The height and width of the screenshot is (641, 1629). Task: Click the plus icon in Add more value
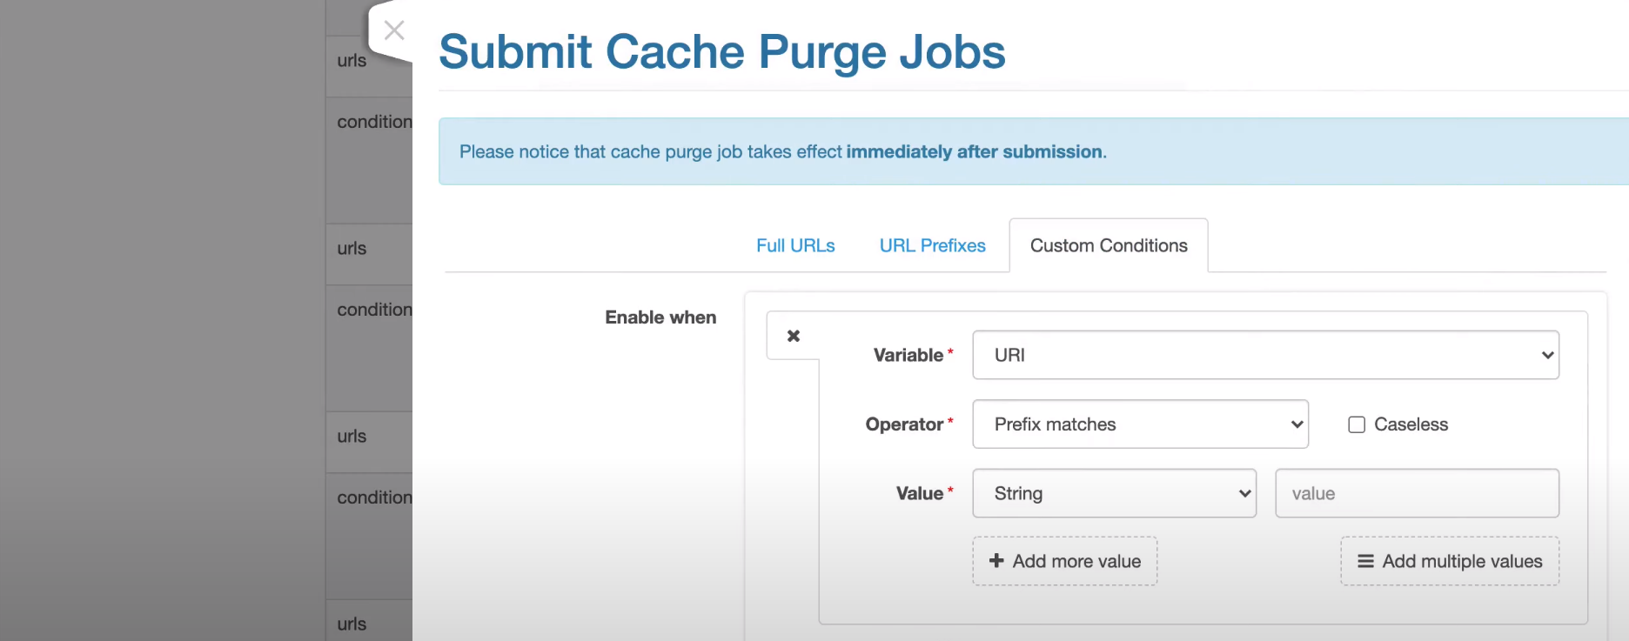[996, 561]
